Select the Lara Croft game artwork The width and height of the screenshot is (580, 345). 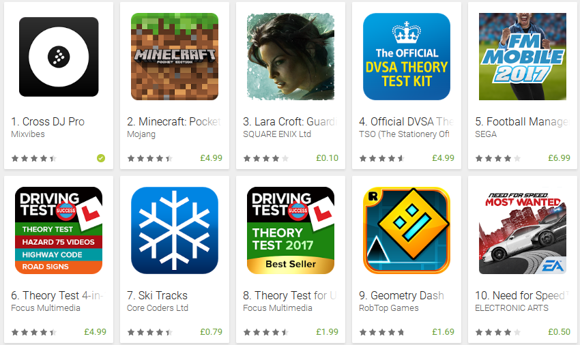pyautogui.click(x=291, y=57)
